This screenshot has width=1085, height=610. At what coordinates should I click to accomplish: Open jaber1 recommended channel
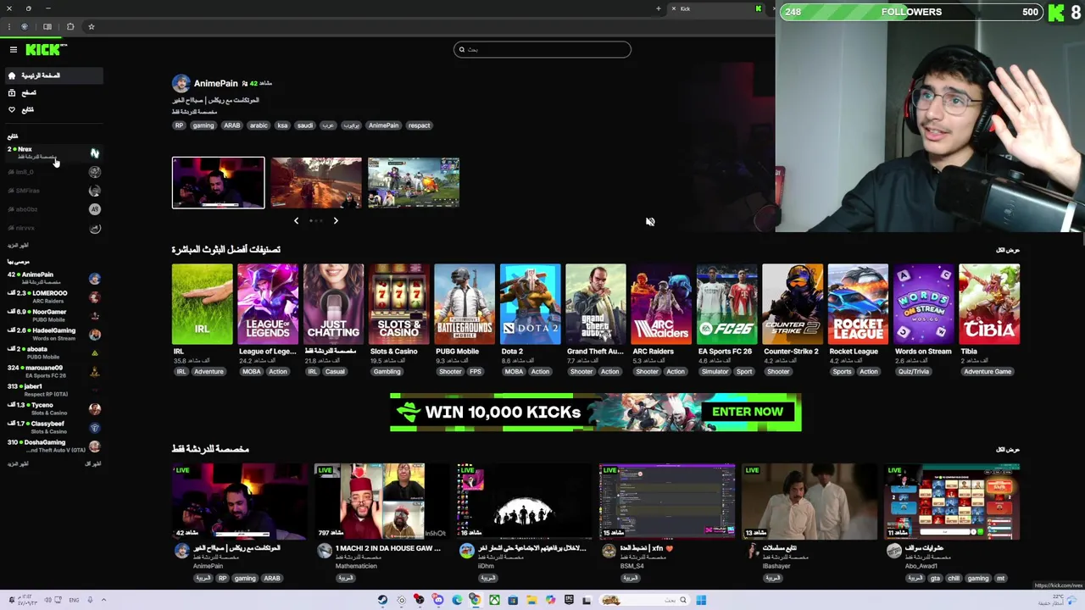53,390
